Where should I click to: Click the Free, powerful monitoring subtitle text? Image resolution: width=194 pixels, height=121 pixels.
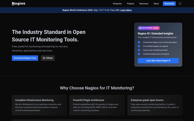[40, 48]
